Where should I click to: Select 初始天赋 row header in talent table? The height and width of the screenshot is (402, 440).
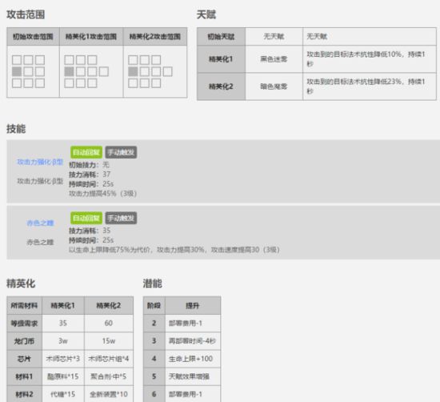pyautogui.click(x=221, y=37)
